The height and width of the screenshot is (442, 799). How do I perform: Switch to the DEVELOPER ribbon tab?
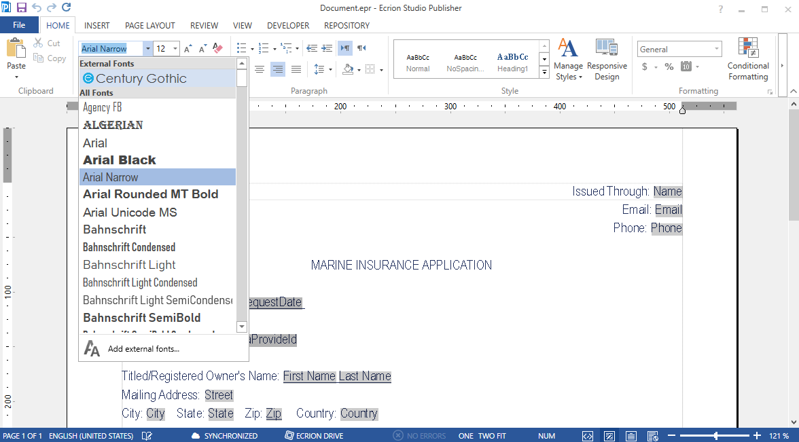pos(288,25)
